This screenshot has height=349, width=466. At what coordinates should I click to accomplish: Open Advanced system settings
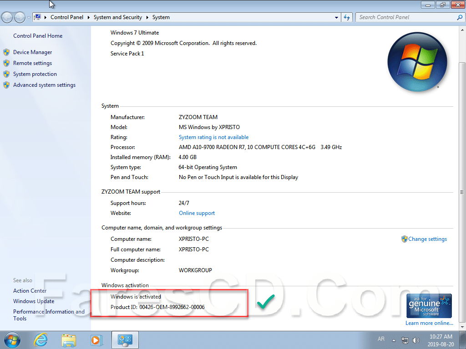click(44, 85)
